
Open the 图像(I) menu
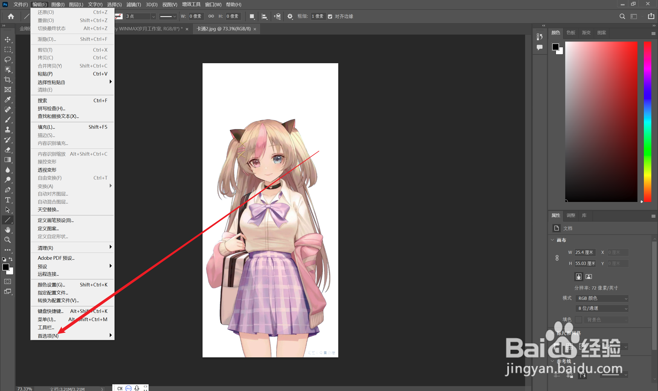pyautogui.click(x=58, y=4)
